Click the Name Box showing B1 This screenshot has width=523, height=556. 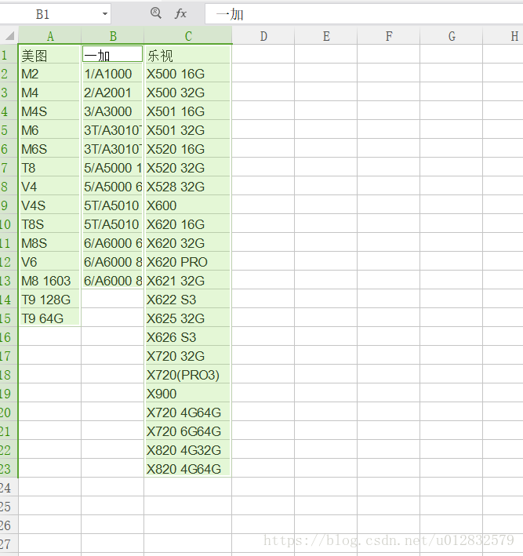(55, 14)
